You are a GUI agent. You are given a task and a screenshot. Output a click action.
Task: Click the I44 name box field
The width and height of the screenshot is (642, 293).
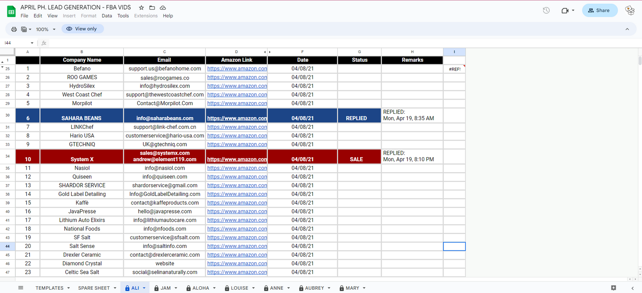tap(16, 43)
